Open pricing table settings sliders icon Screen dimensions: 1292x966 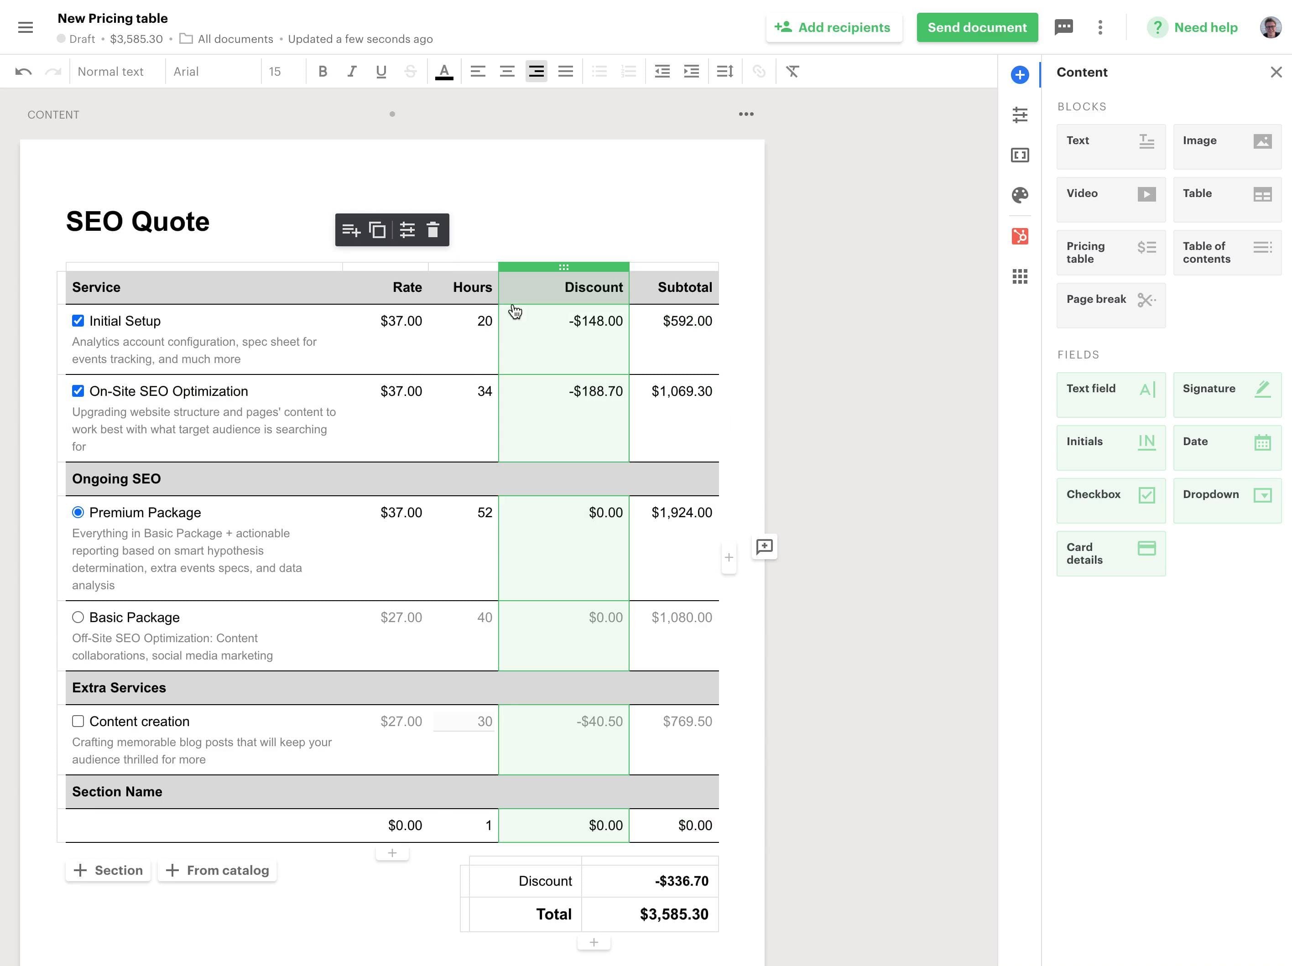pos(407,230)
